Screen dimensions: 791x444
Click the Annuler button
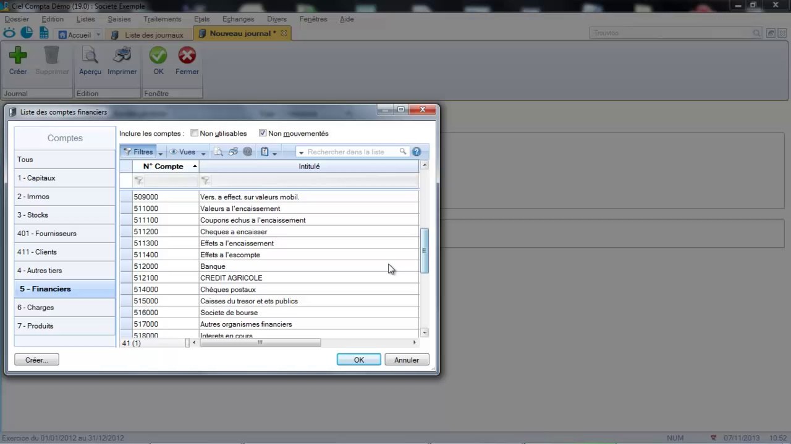click(x=407, y=360)
